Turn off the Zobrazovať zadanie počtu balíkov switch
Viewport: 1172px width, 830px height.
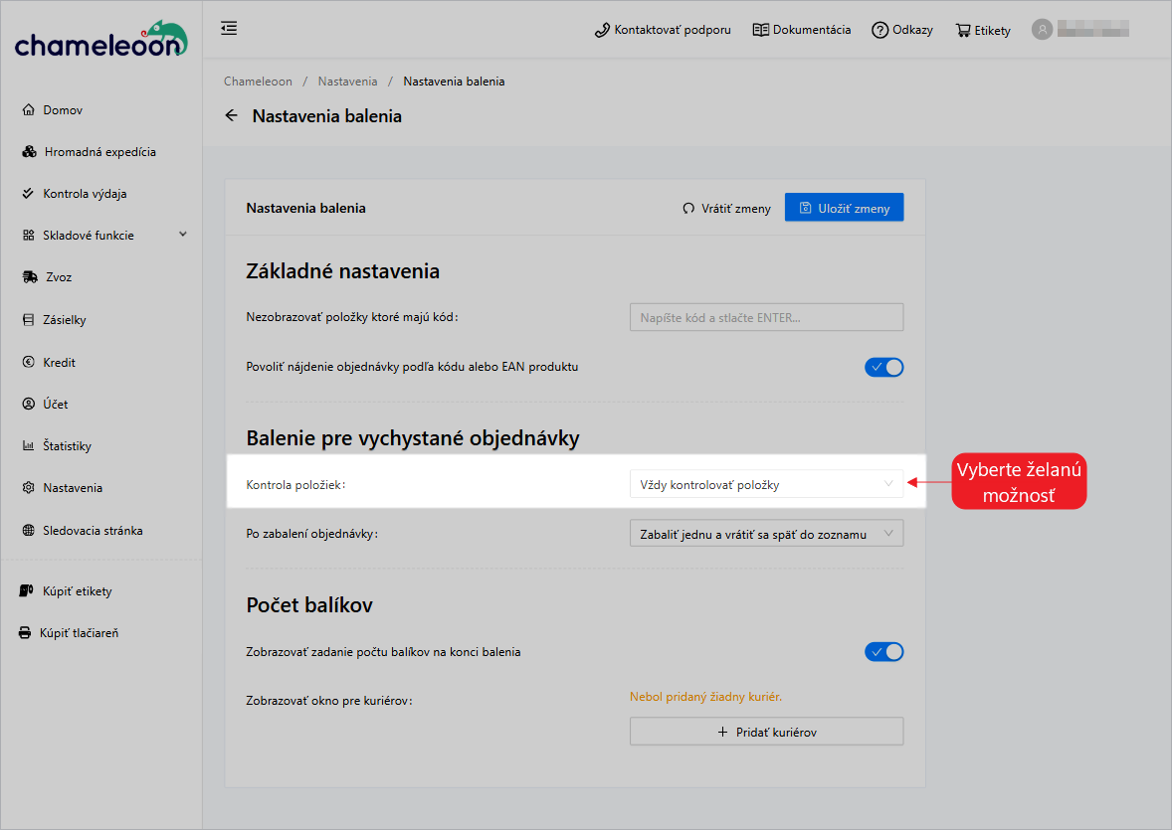click(x=883, y=651)
